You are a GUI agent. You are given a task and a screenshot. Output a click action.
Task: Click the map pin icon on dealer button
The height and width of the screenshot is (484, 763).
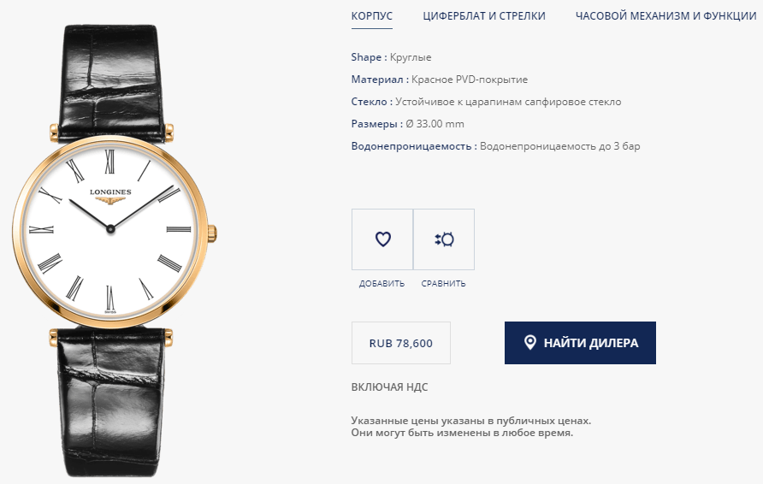(530, 342)
